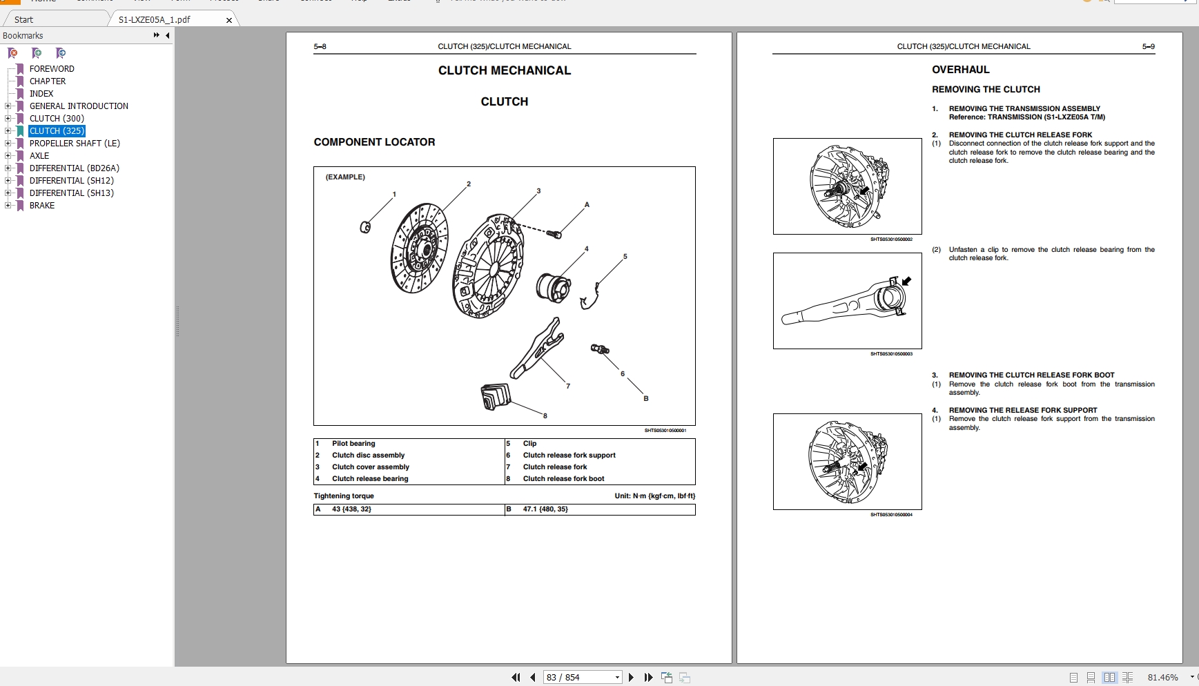This screenshot has width=1199, height=686.
Task: Click the release bearing clip illustration
Action: 848,301
